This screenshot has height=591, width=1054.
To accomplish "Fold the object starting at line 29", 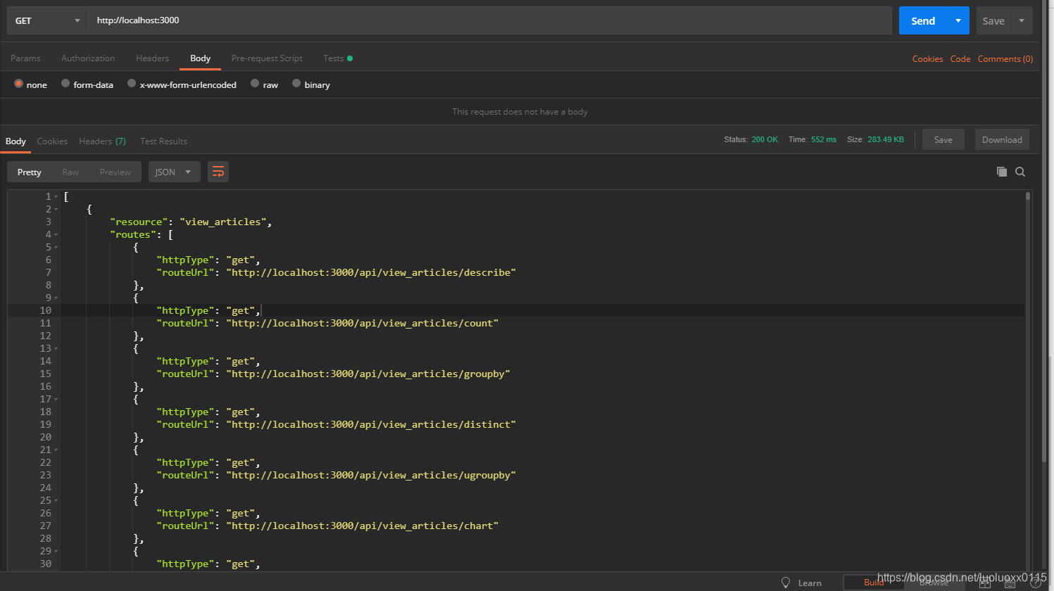I will click(56, 552).
